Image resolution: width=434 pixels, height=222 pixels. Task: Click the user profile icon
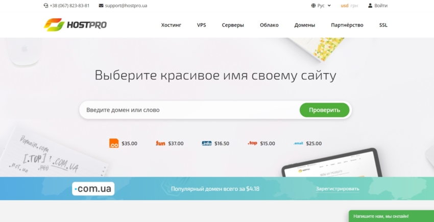[370, 6]
